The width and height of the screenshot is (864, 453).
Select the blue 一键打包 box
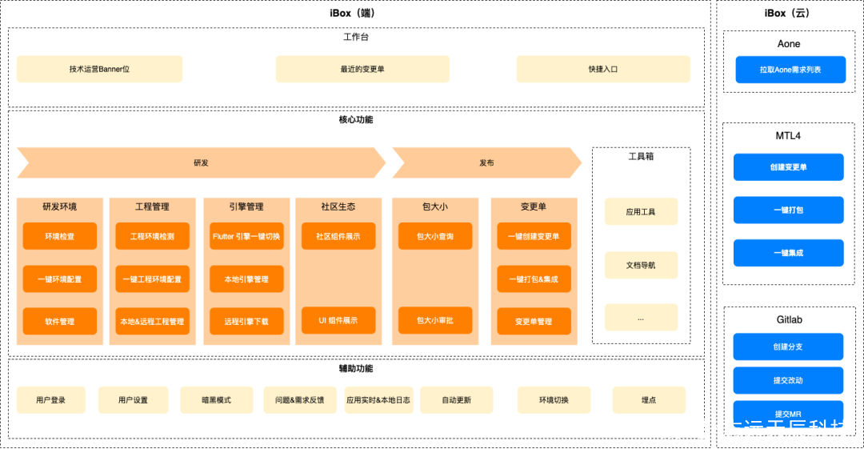[x=788, y=210]
